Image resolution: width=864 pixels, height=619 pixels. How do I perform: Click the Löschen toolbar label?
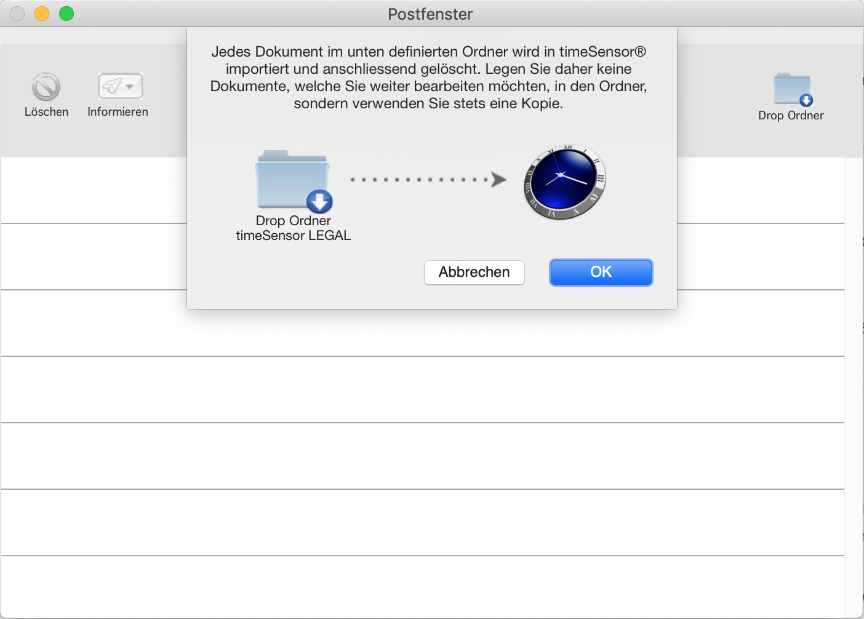[x=47, y=112]
